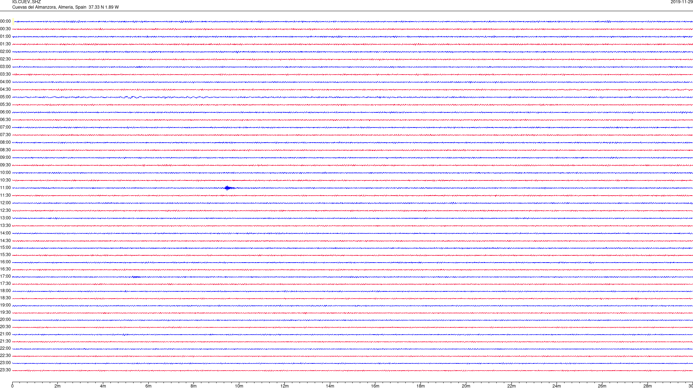Viewport: 693px width, 389px height.
Task: Select the 00:00 trace time label
Action: pyautogui.click(x=5, y=22)
